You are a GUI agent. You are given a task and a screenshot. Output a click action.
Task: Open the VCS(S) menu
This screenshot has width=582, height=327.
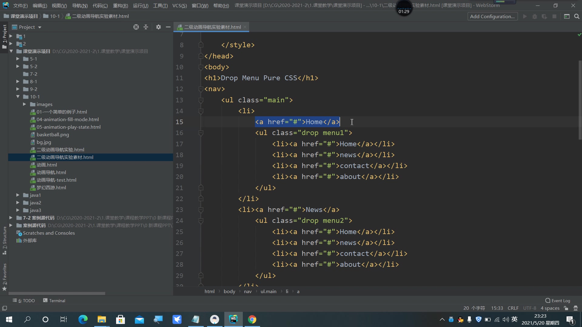coord(179,5)
